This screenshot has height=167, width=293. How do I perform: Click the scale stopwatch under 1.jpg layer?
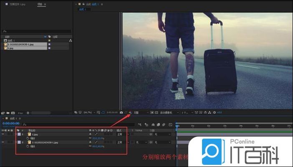click(x=28, y=138)
